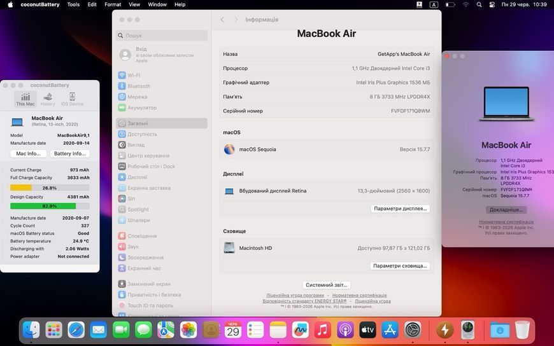Image resolution: width=554 pixels, height=346 pixels.
Task: Open the Trash in the Dock
Action: (x=522, y=330)
